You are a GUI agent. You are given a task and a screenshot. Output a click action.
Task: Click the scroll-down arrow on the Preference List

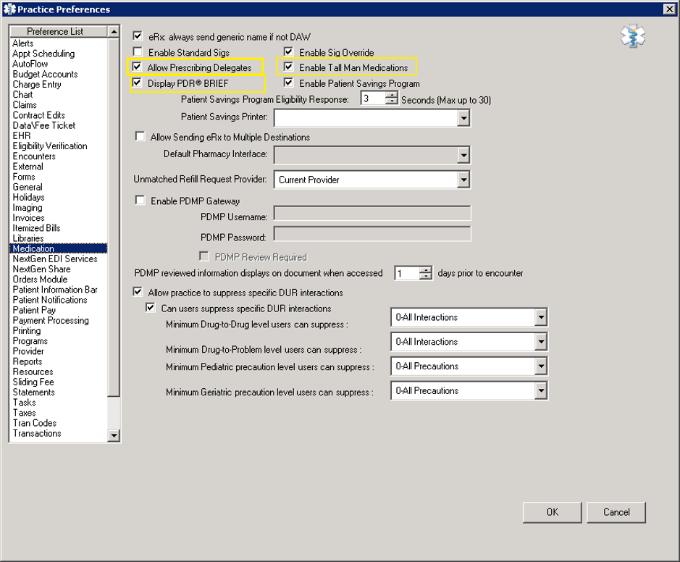click(x=114, y=435)
